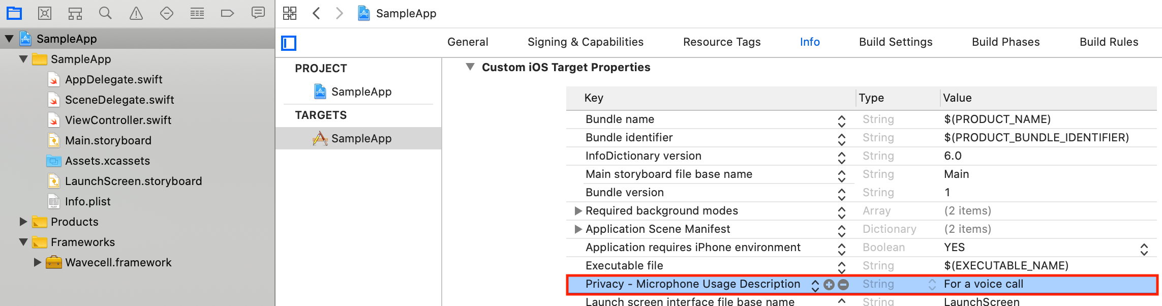
Task: Expand the Products folder
Action: (23, 222)
